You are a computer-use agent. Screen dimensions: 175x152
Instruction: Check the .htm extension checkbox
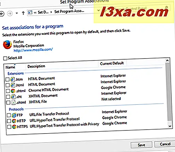7,79
